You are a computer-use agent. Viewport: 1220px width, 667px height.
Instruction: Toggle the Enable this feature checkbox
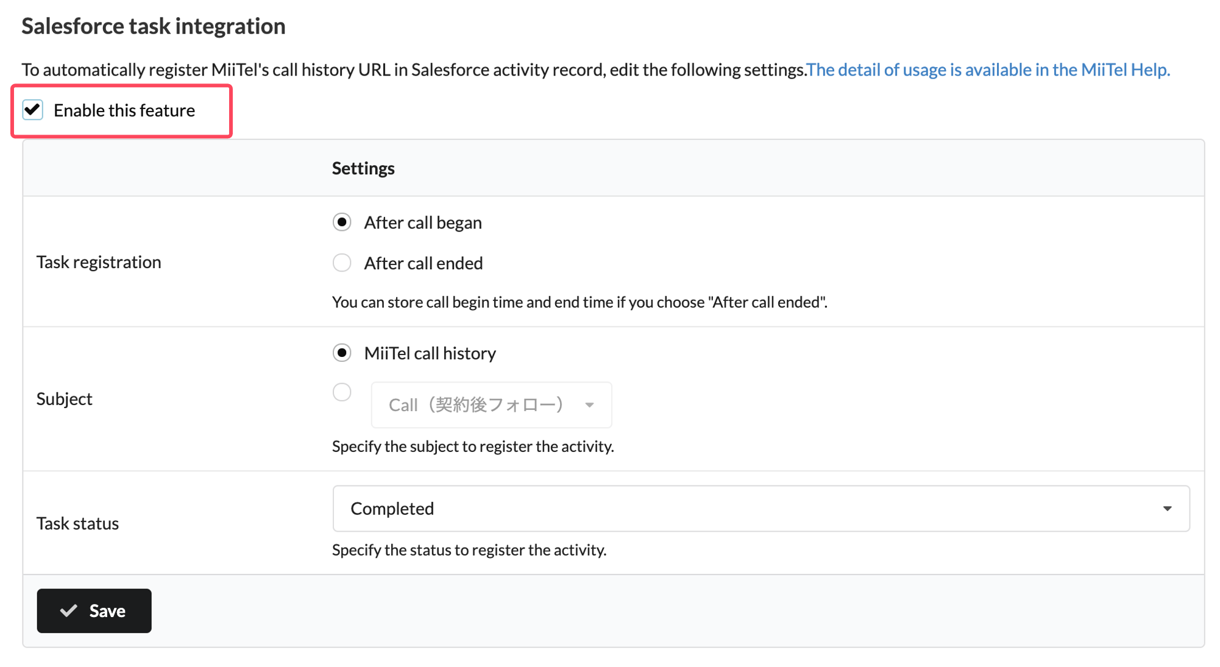(x=33, y=110)
